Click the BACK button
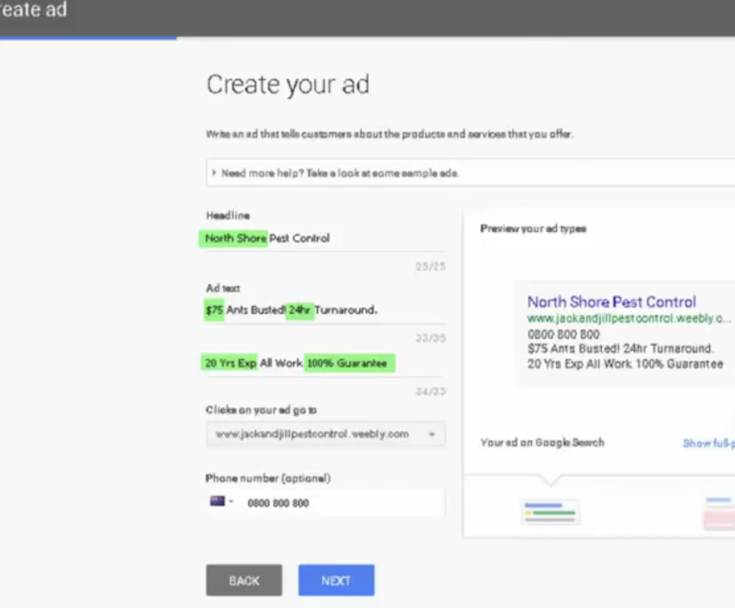Viewport: 735px width, 608px height. point(244,580)
